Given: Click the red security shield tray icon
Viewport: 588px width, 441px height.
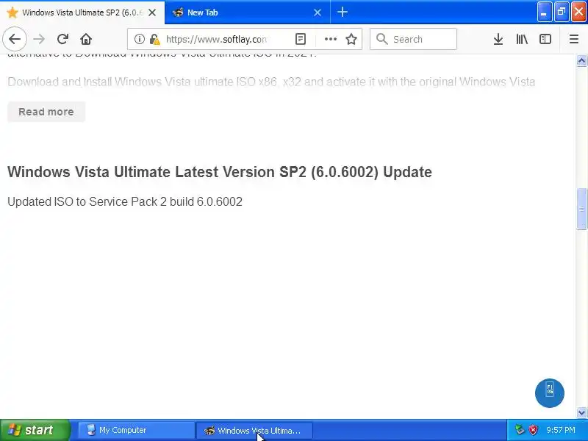Looking at the screenshot, I should 533,430.
